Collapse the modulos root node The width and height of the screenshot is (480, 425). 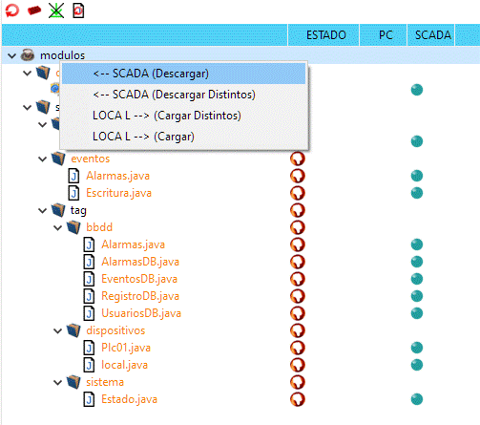[11, 56]
